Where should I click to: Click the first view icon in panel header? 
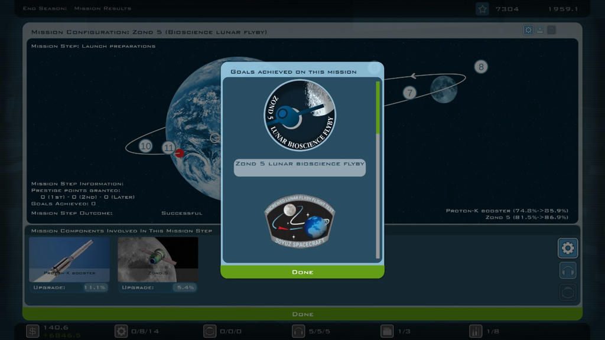click(x=528, y=30)
